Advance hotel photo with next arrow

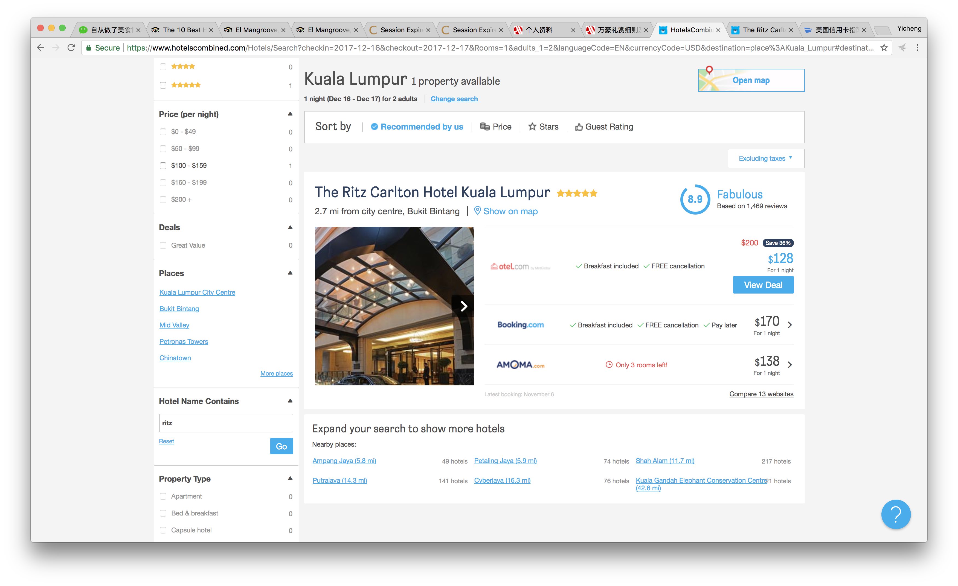tap(463, 306)
